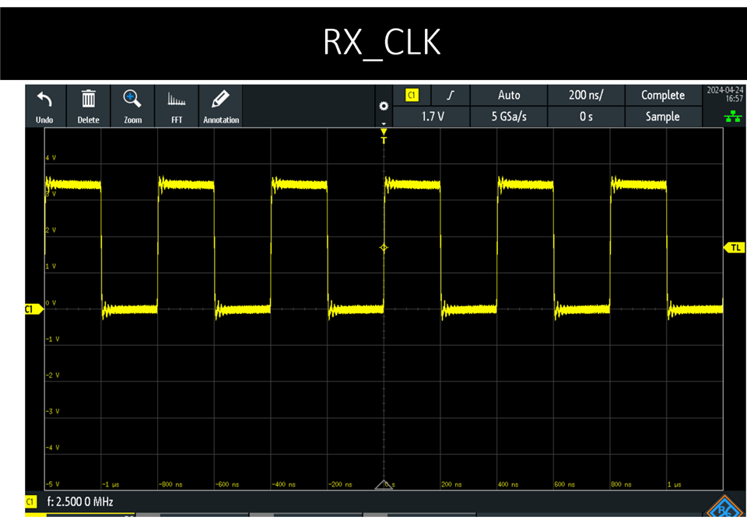The width and height of the screenshot is (747, 520).
Task: Set the 1.7 V trigger level
Action: click(x=432, y=117)
